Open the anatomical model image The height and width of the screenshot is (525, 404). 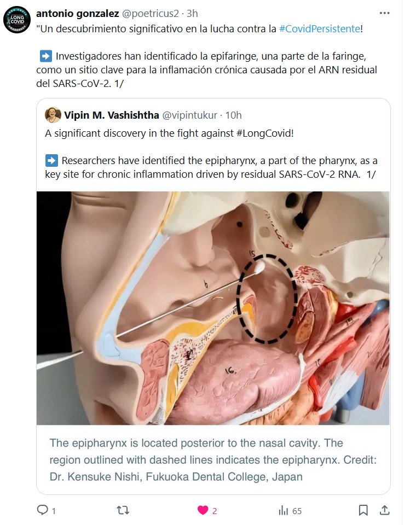point(213,308)
